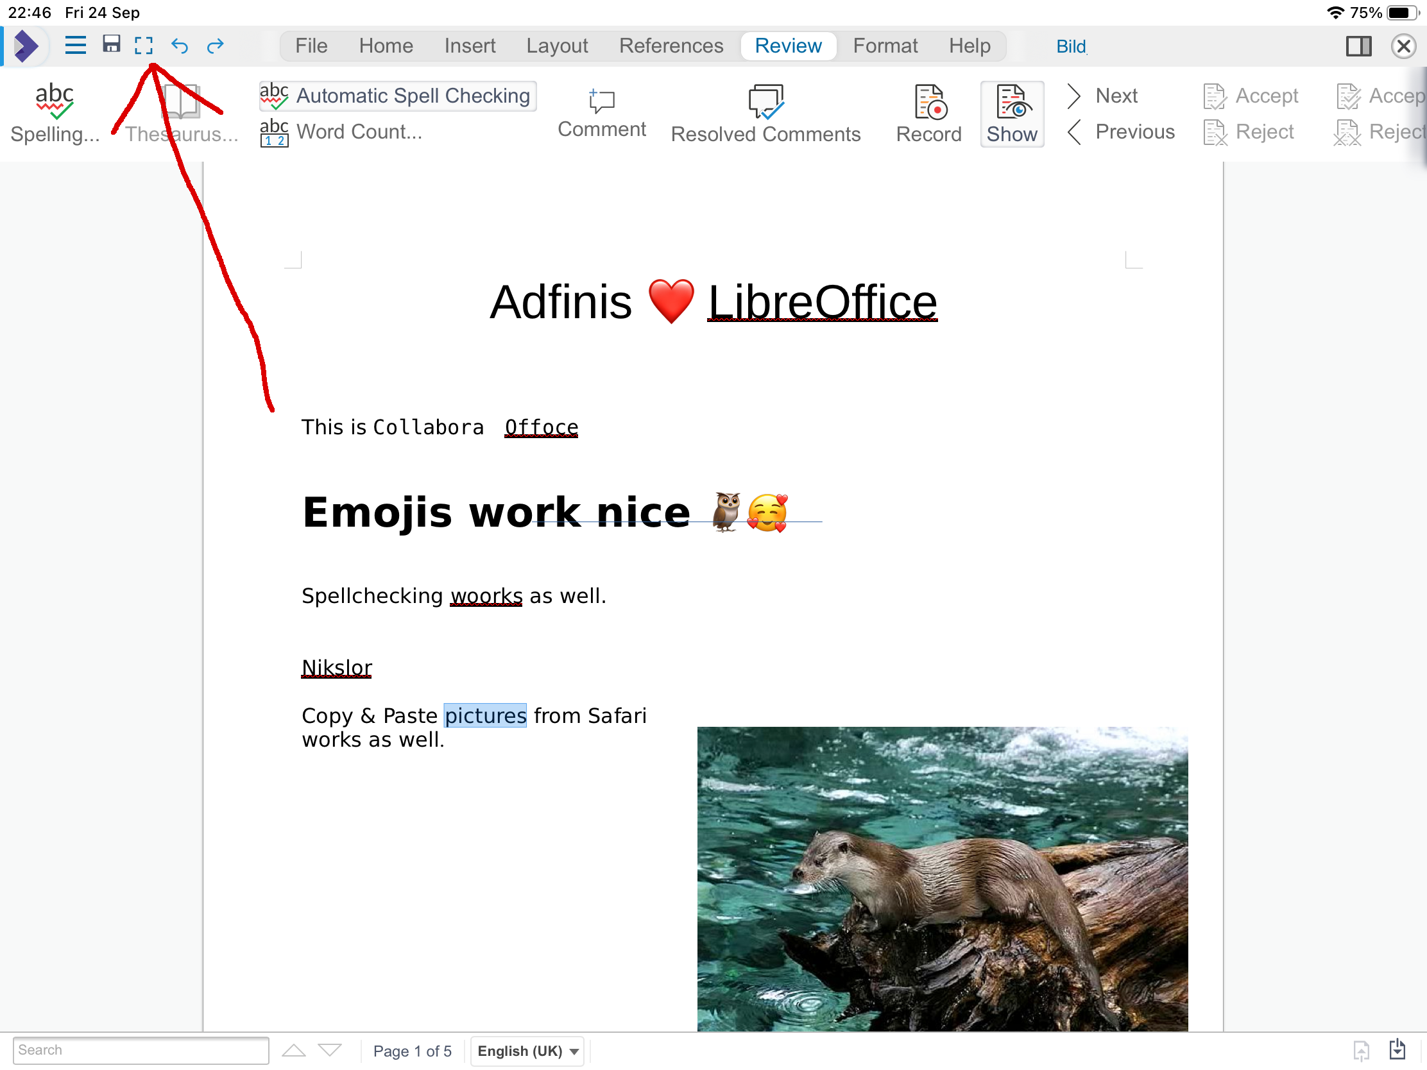View Resolved Comments
The image size is (1427, 1070).
pos(765,113)
